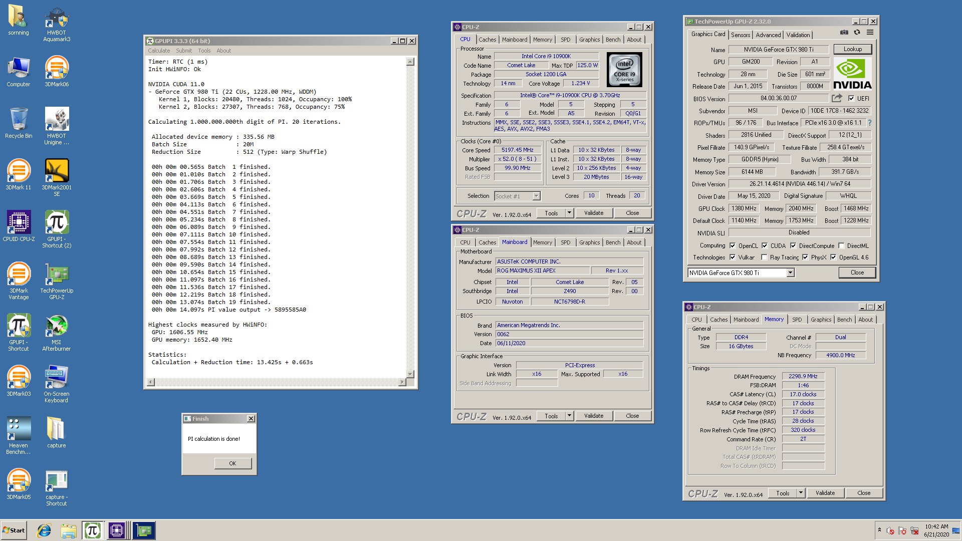Image resolution: width=962 pixels, height=541 pixels.
Task: Click the GPU-Z refresh icon
Action: [x=857, y=32]
